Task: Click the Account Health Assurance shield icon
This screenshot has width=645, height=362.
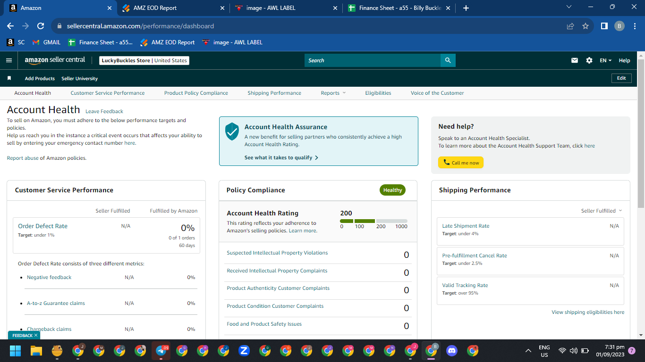Action: (232, 132)
